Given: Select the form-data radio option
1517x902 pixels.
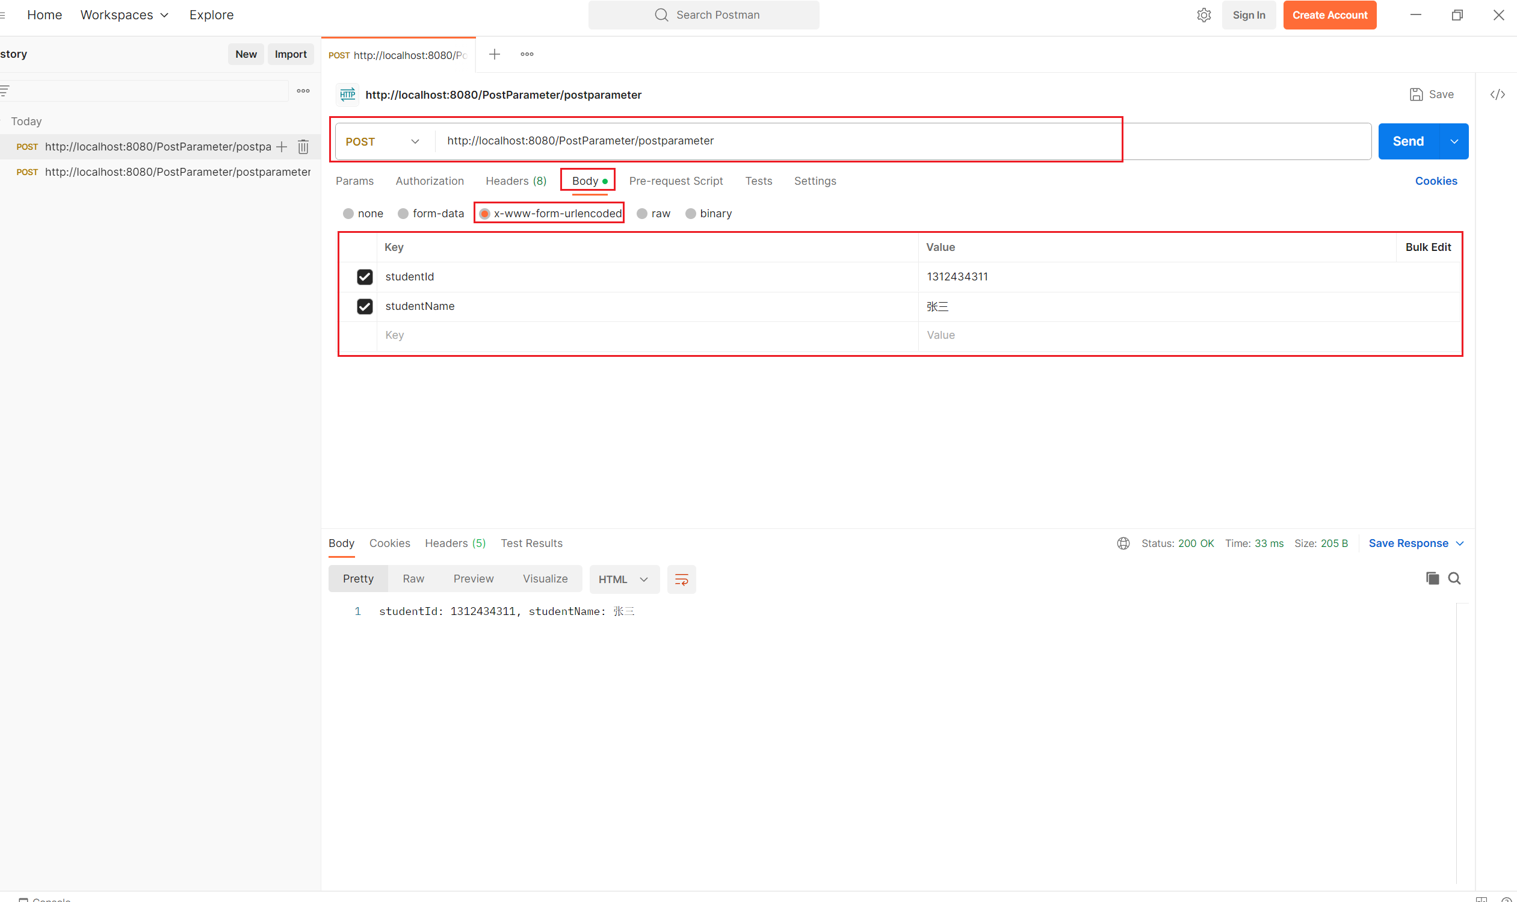Looking at the screenshot, I should (x=403, y=214).
